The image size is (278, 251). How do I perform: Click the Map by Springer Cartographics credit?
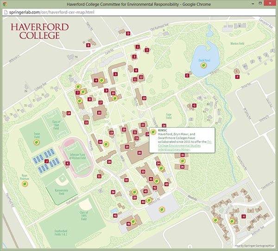254,246
